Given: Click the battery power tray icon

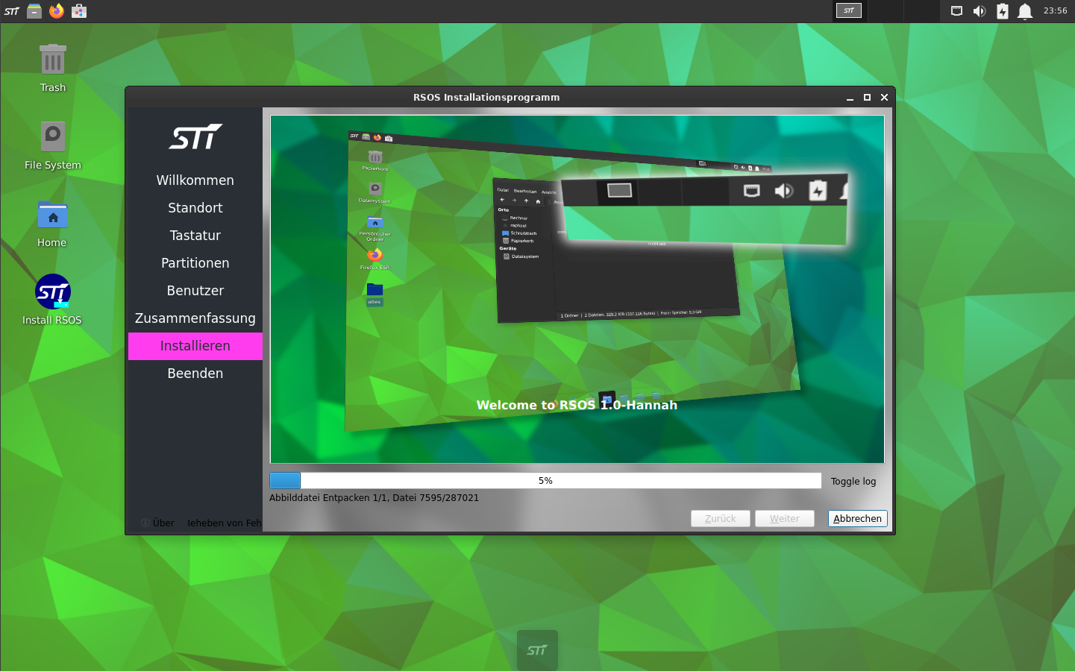Looking at the screenshot, I should click(x=1003, y=11).
